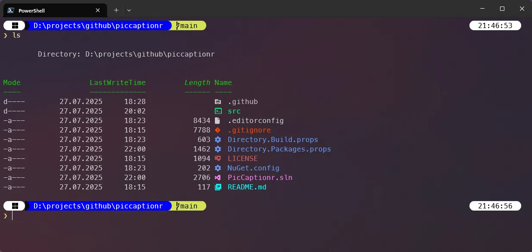Maximize the terminal window
Image resolution: width=532 pixels, height=252 pixels.
point(502,9)
